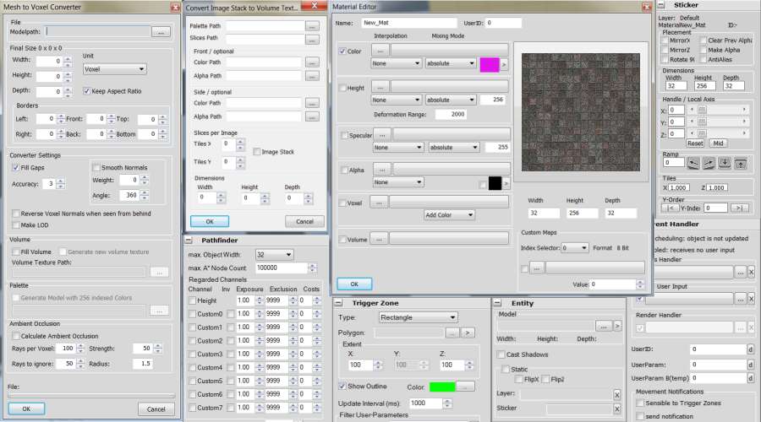Collapse the Entity panel
This screenshot has height=422, width=761.
pos(497,303)
